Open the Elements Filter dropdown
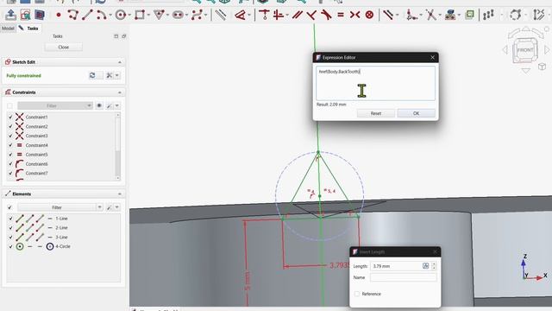The width and height of the screenshot is (552, 311). coord(60,207)
